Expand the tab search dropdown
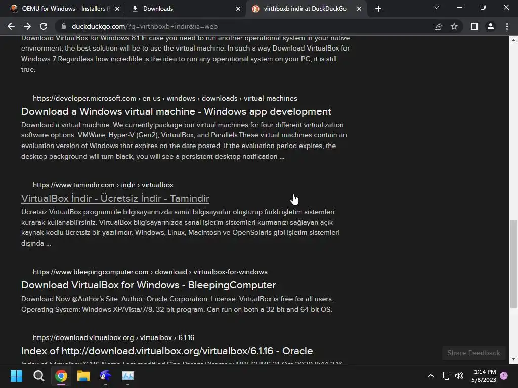The height and width of the screenshot is (388, 518). pos(437,7)
